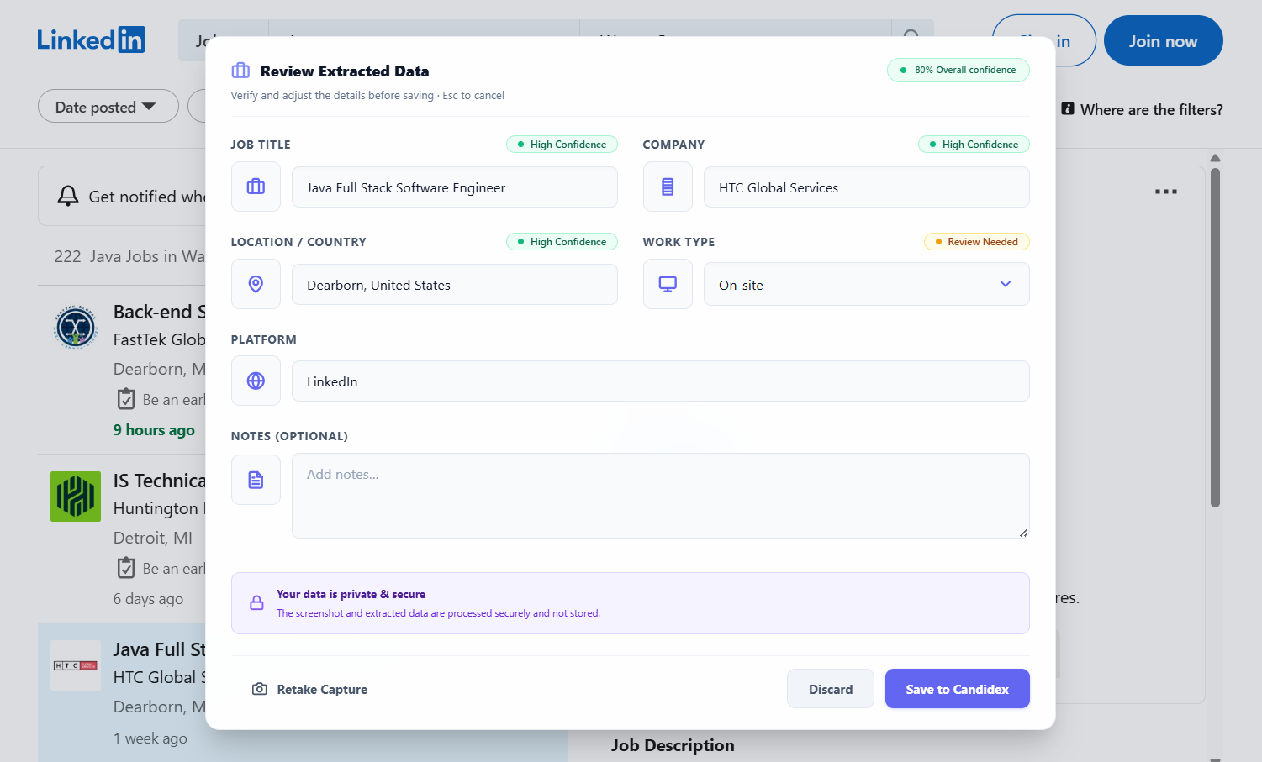Click the 80% Overall confidence badge

point(958,70)
